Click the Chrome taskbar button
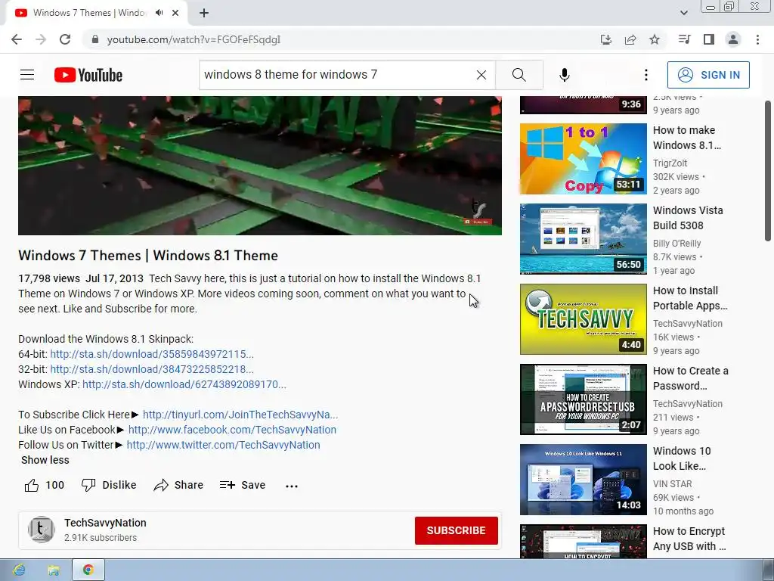774x581 pixels. [88, 570]
